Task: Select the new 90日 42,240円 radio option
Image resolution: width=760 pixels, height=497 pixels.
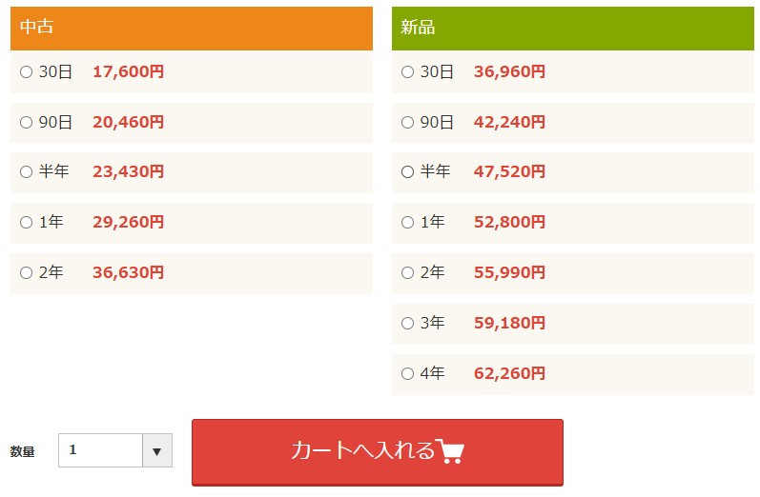Action: (407, 123)
